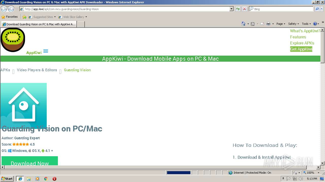The width and height of the screenshot is (325, 182).
Task: Open the Favorites star button
Action: point(10,17)
